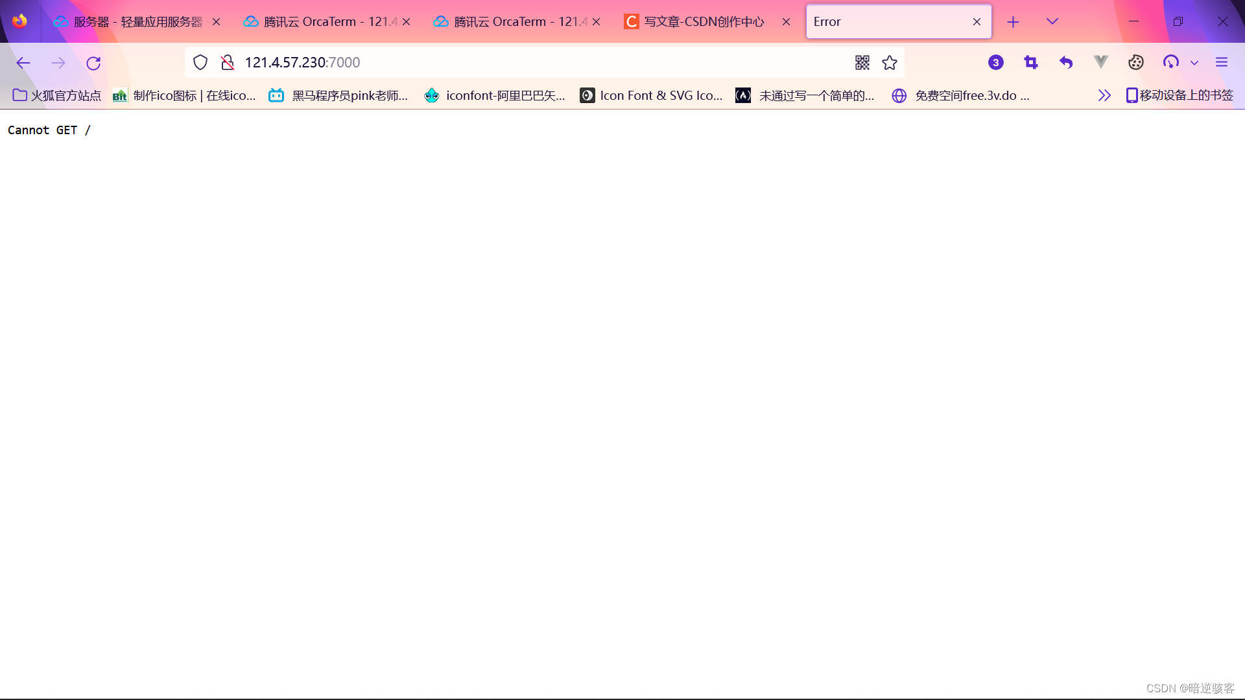The height and width of the screenshot is (700, 1245).
Task: Open 火狐官方站点 bookmarks folder
Action: pos(57,95)
